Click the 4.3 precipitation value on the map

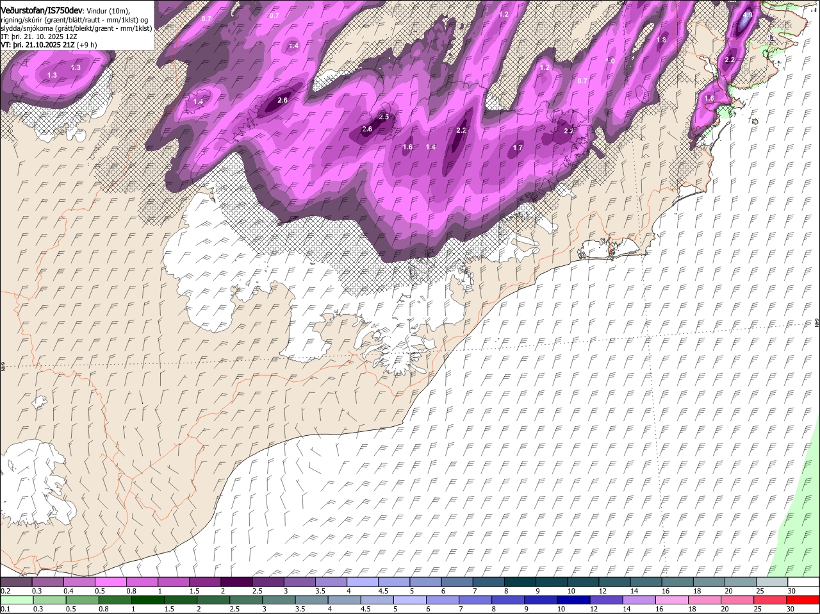pyautogui.click(x=747, y=15)
